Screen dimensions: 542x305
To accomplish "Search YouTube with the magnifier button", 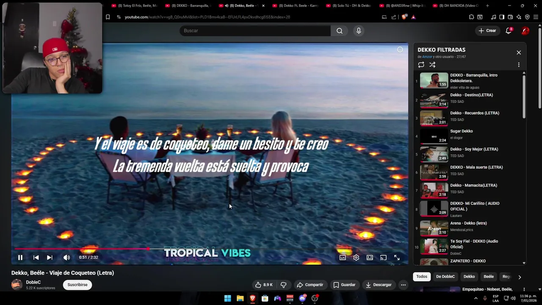I will click(x=340, y=30).
